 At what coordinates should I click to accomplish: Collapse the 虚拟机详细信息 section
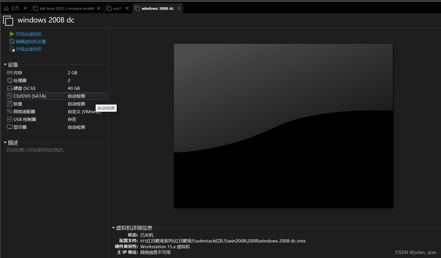pyautogui.click(x=113, y=228)
